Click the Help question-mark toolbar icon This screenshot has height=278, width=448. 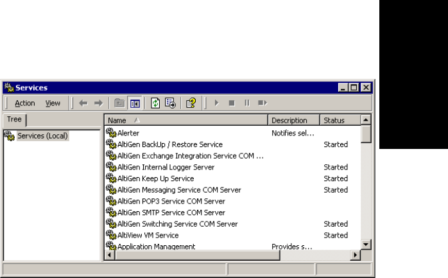point(191,103)
